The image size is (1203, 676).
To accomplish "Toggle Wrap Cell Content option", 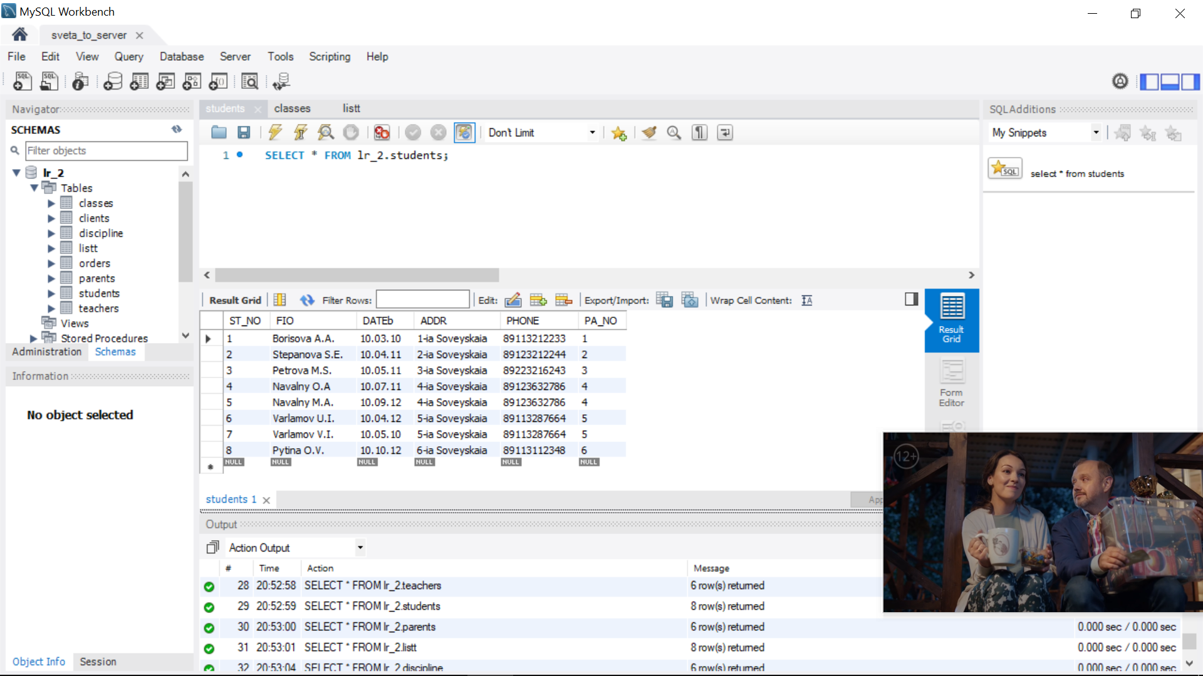I will tap(807, 300).
